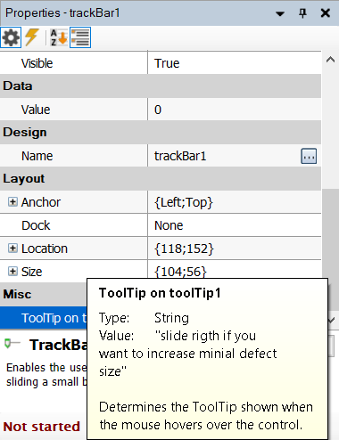Show the Properties gear view

(11, 37)
